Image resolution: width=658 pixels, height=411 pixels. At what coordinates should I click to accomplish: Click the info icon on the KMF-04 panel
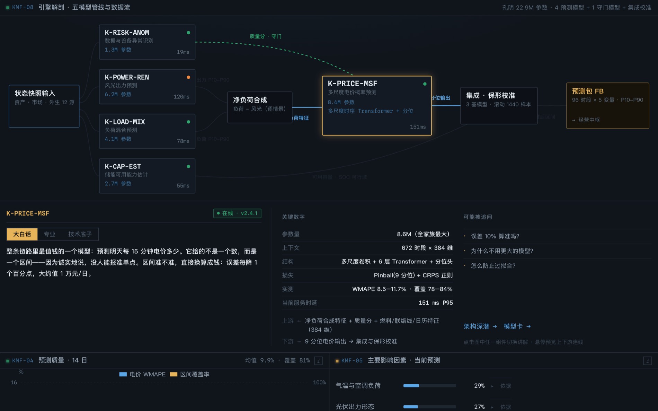(x=318, y=361)
